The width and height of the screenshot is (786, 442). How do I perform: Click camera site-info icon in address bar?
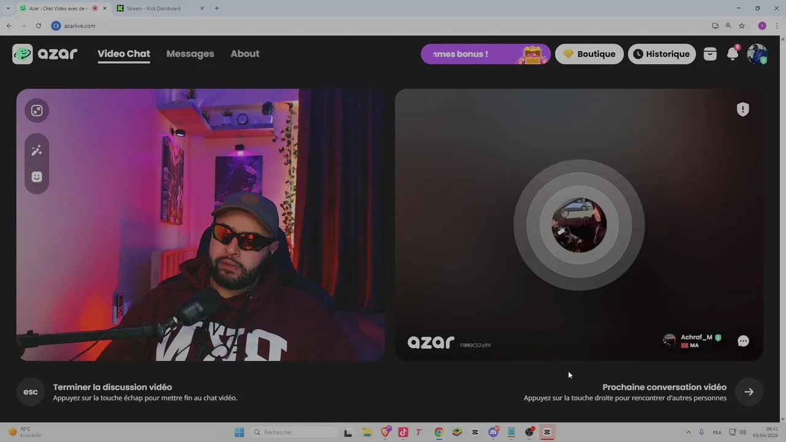56,26
